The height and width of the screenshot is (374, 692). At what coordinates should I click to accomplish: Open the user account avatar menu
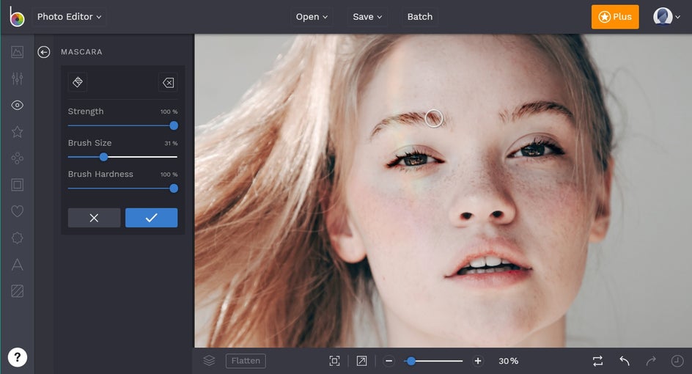coord(666,17)
